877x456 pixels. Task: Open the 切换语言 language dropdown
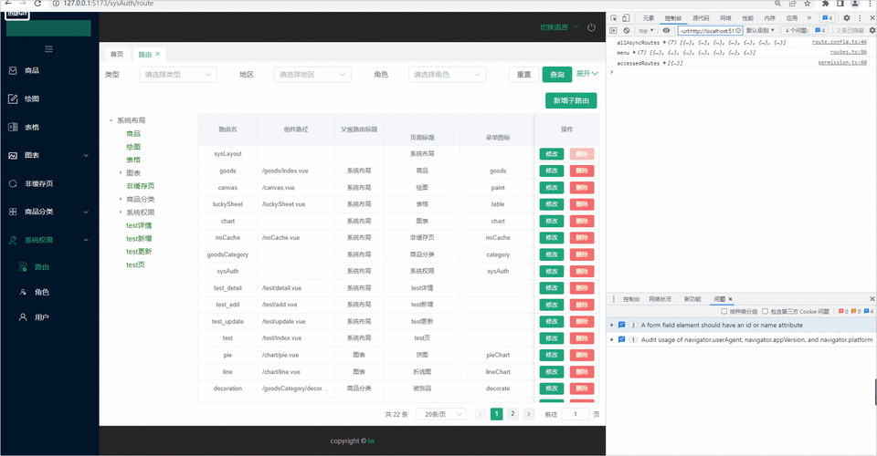(x=559, y=26)
